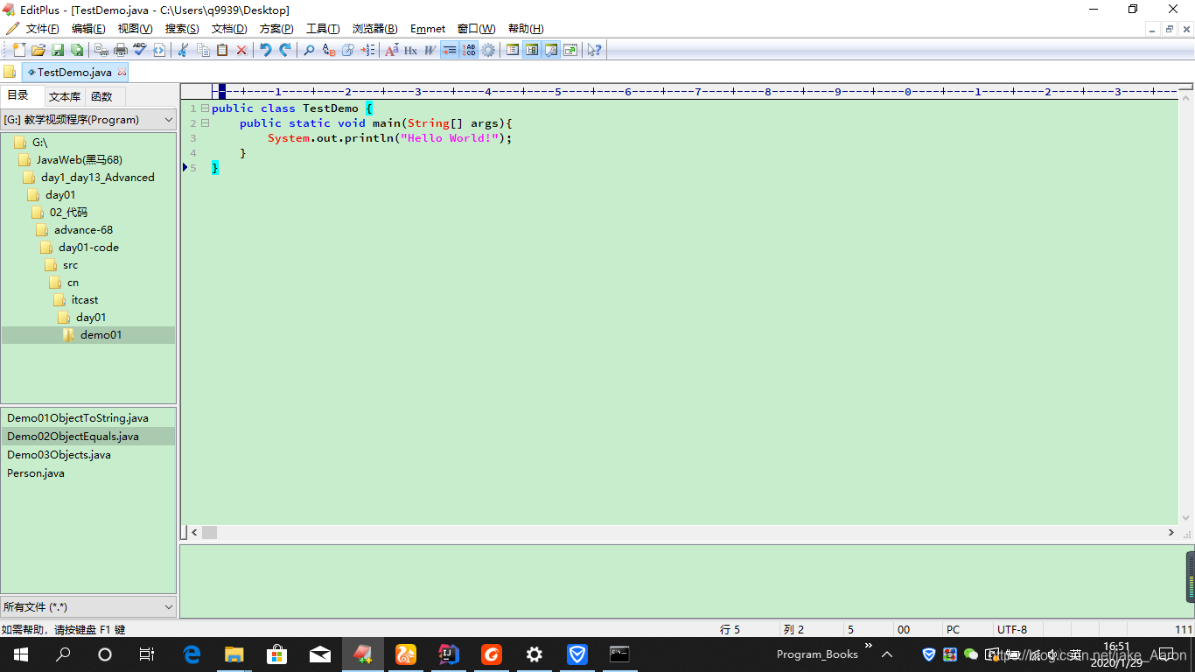Click the Open file toolbar icon
This screenshot has height=672, width=1195.
38,50
